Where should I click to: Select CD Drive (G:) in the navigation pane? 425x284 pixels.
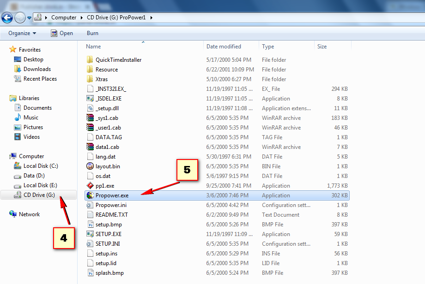(39, 195)
